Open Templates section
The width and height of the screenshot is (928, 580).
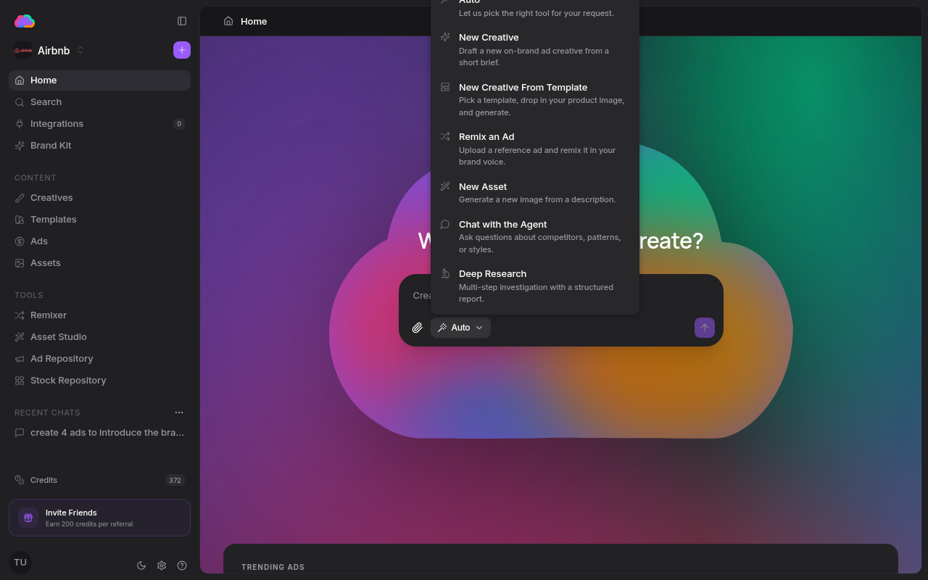coord(99,220)
